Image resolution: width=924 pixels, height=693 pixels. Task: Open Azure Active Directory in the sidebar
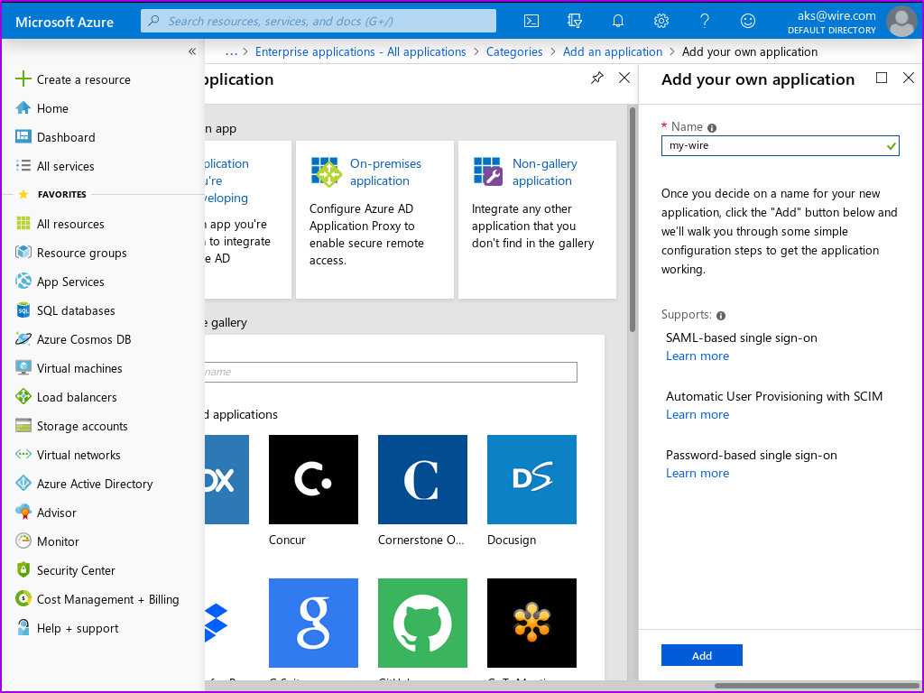click(x=95, y=484)
